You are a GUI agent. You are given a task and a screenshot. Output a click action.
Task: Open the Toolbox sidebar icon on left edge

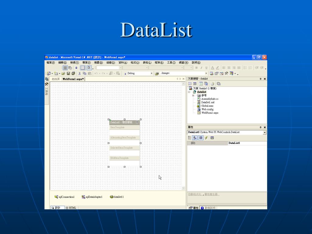click(47, 84)
